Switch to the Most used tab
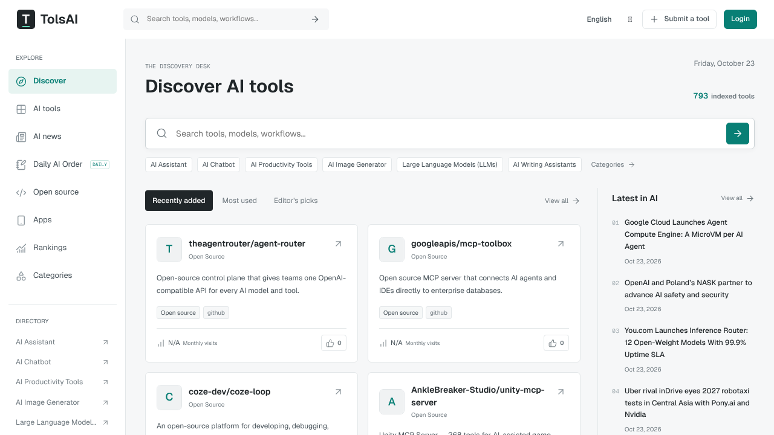Viewport: 774px width, 435px height. coord(239,201)
